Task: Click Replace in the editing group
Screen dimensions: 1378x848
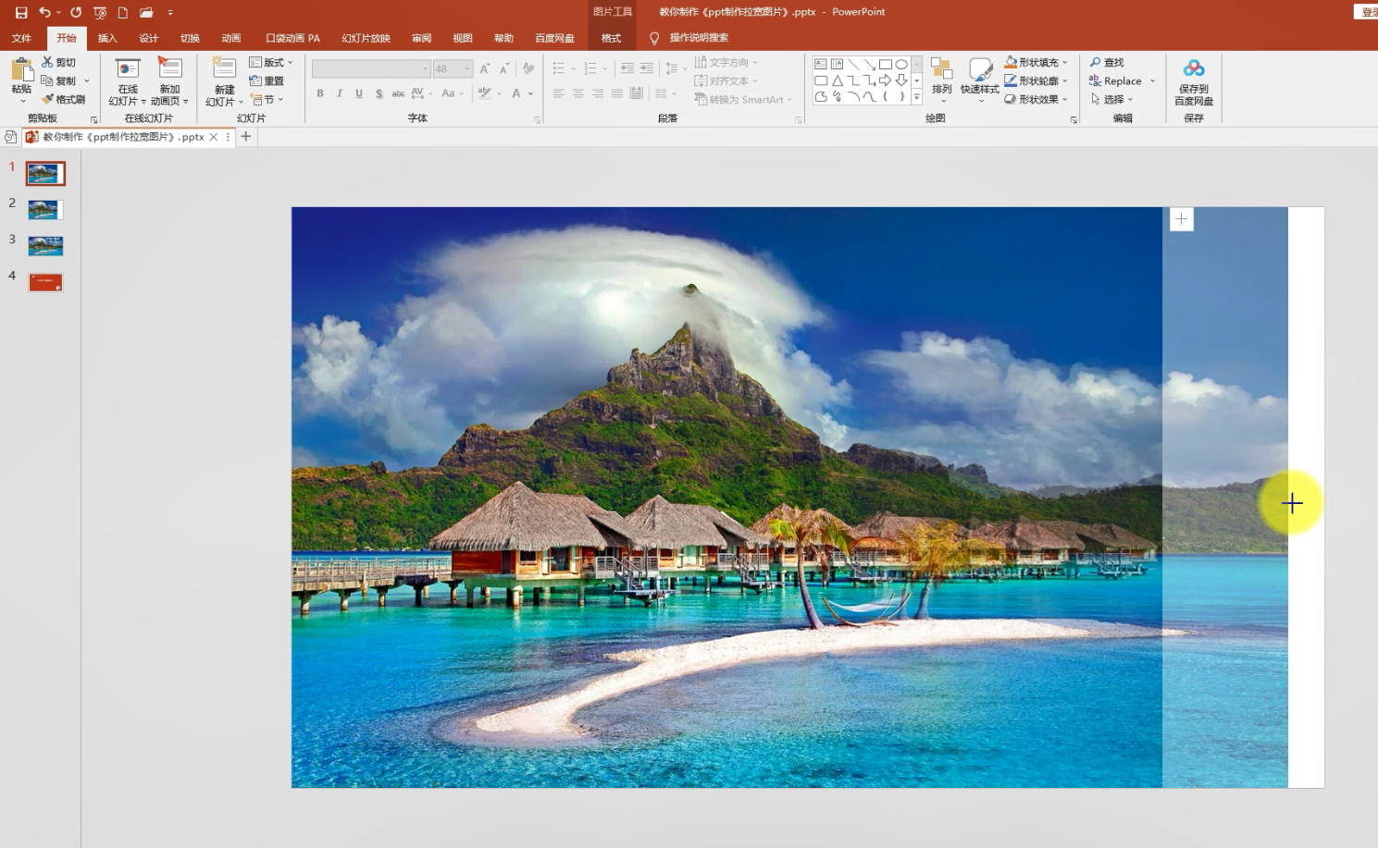Action: pyautogui.click(x=1115, y=80)
